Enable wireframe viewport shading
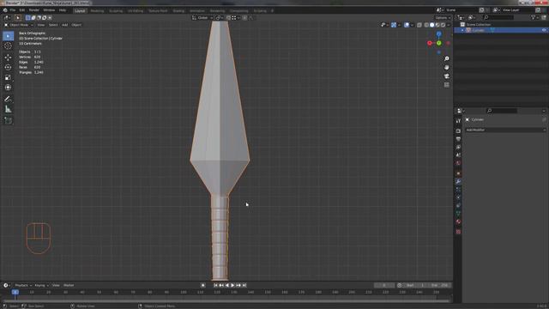Viewport: 549px width, 309px height. pos(426,25)
